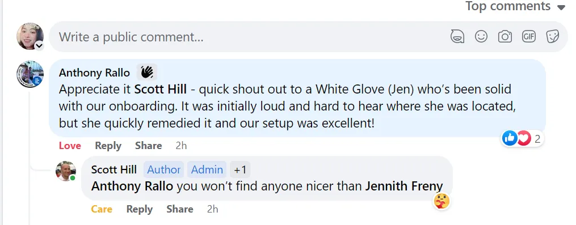Share Anthony Rallo's comment

click(x=149, y=146)
